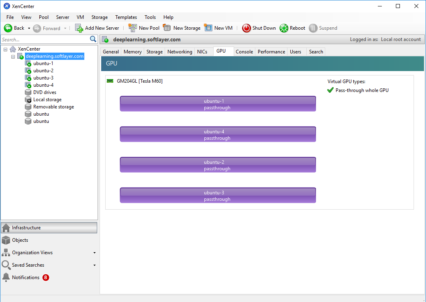Click the New Storage icon
This screenshot has width=426, height=302.
[167, 28]
